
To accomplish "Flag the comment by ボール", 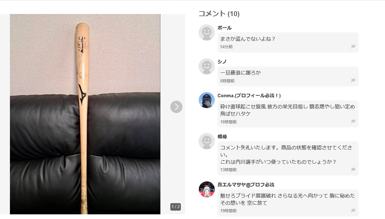I will (x=353, y=47).
